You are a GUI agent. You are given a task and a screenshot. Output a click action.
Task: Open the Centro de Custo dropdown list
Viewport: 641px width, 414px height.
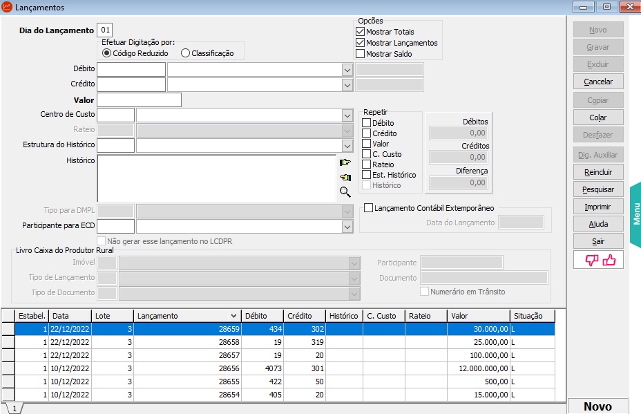pyautogui.click(x=347, y=115)
